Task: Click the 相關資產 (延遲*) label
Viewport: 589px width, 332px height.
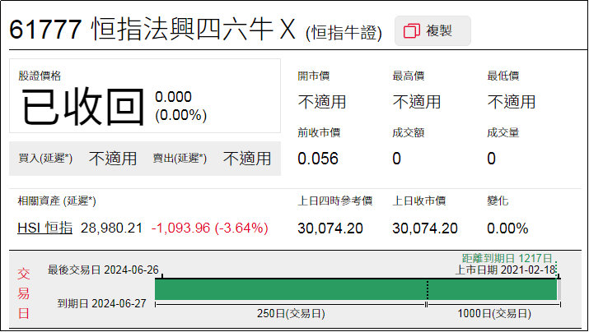Action: [57, 201]
